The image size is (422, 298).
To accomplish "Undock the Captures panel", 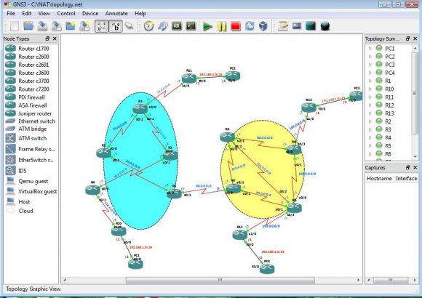I will click(x=407, y=168).
